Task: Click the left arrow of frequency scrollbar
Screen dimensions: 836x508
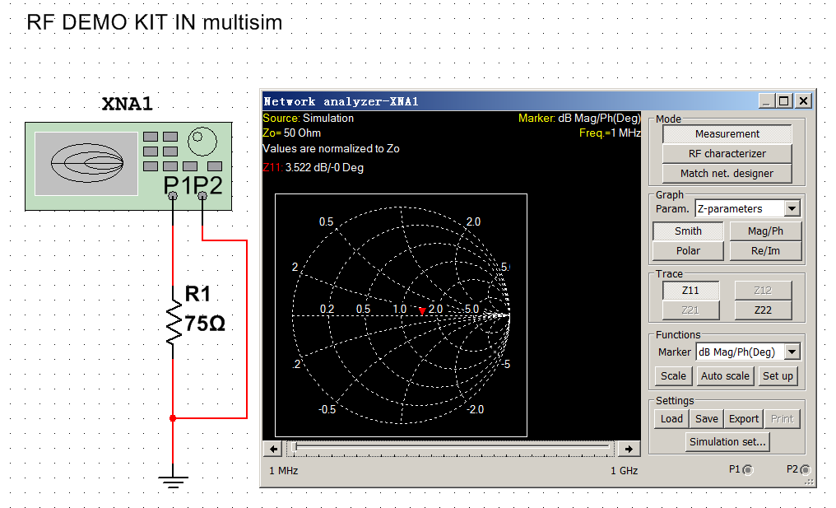Action: coord(273,449)
